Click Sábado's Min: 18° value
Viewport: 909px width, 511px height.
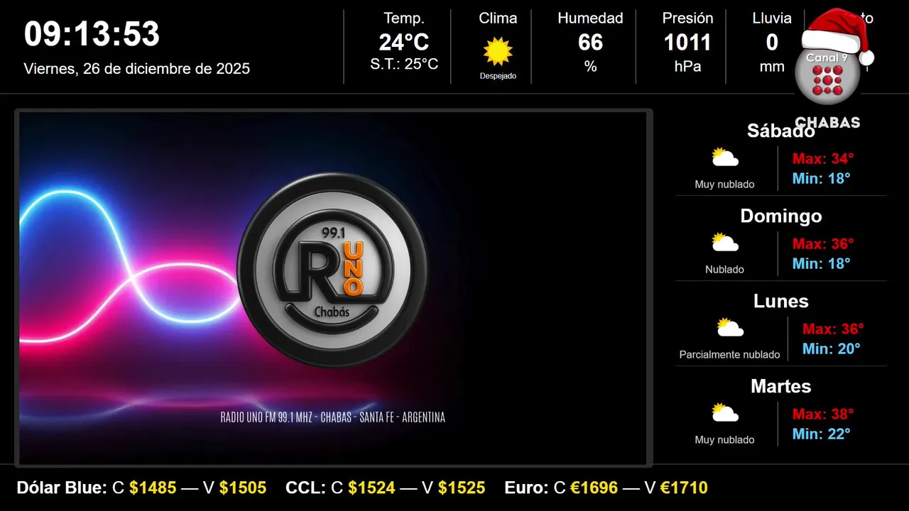coord(822,178)
